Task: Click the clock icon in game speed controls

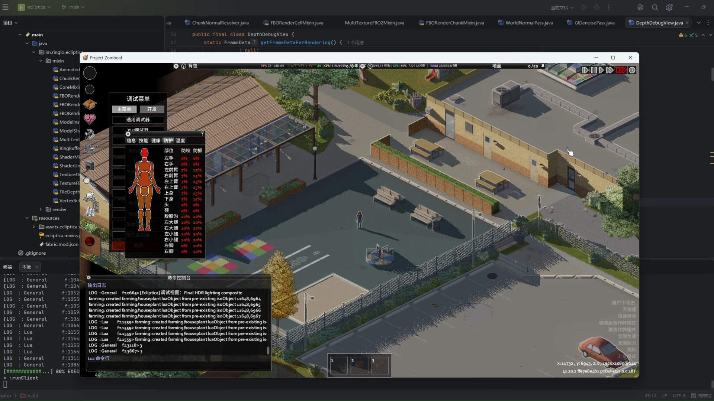Action: tap(632, 70)
